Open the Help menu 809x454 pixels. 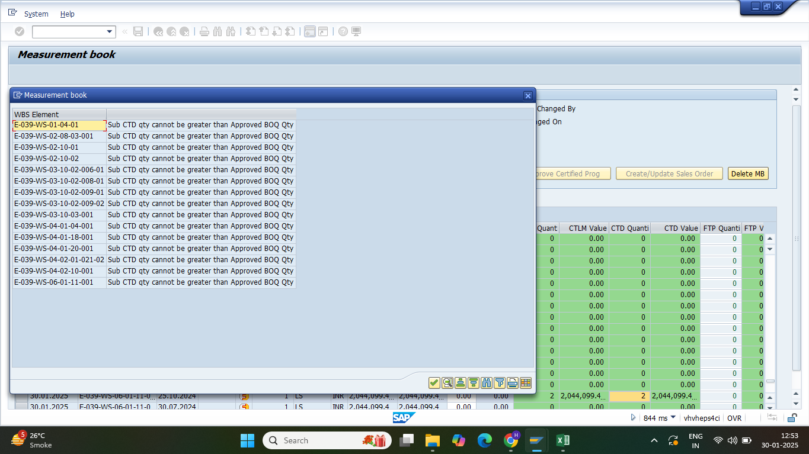(x=68, y=14)
